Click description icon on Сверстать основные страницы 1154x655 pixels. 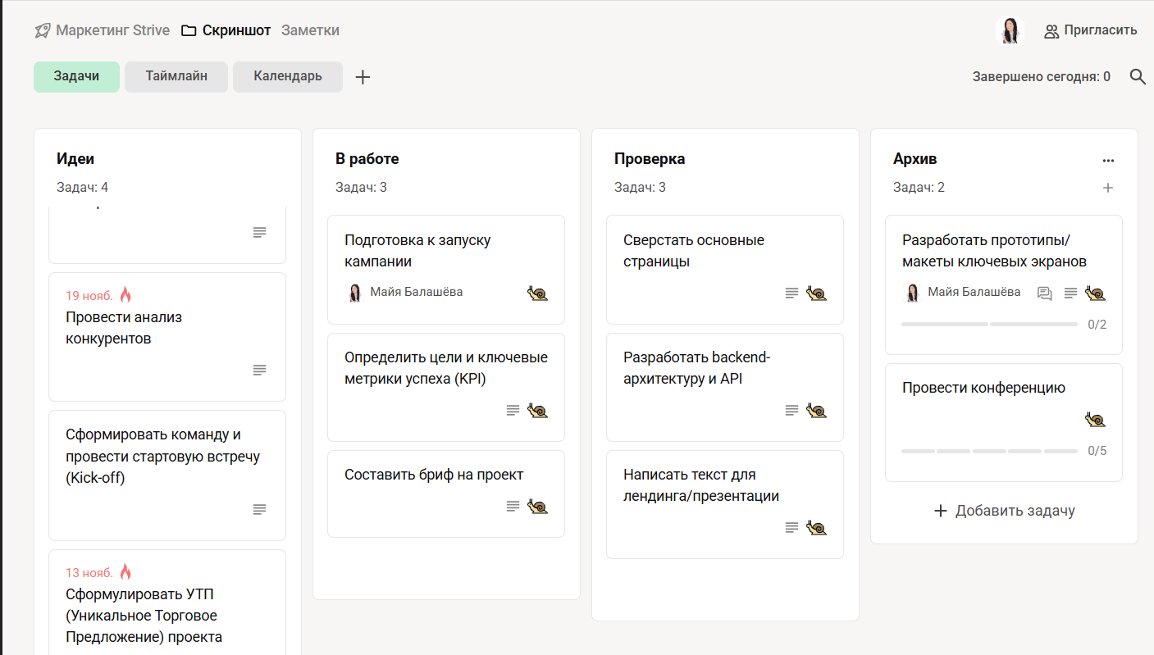click(x=792, y=293)
